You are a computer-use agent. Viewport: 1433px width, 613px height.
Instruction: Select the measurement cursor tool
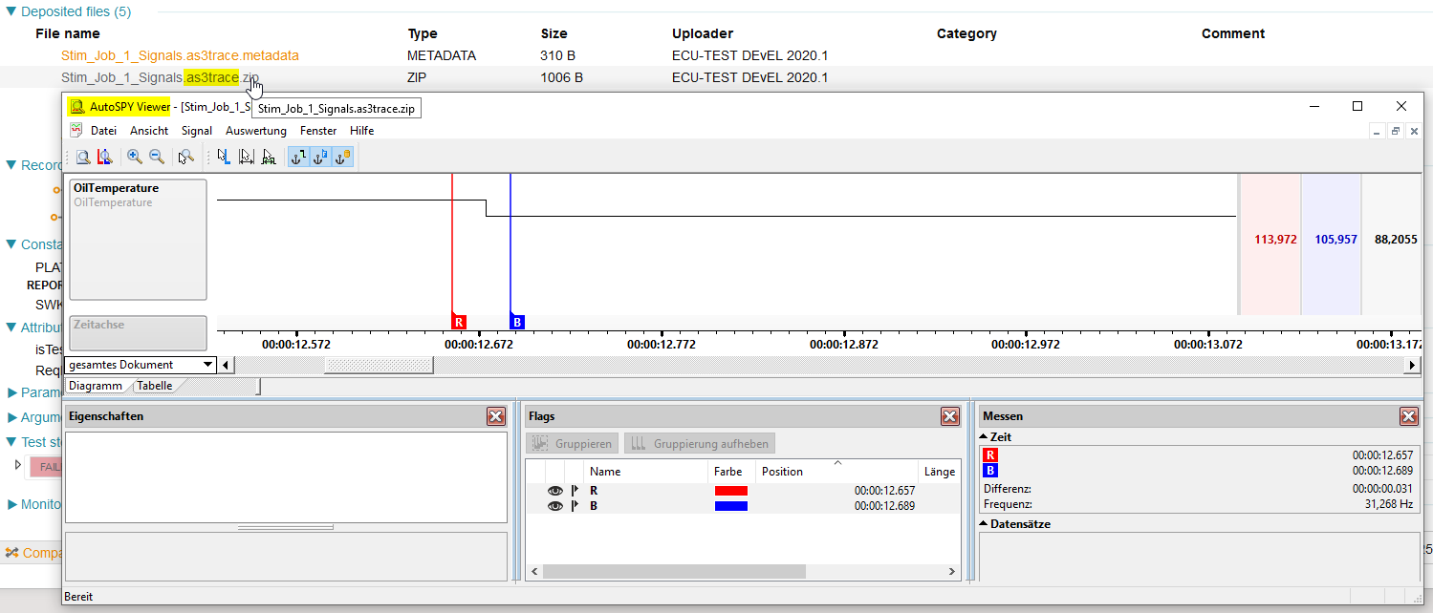pyautogui.click(x=245, y=157)
